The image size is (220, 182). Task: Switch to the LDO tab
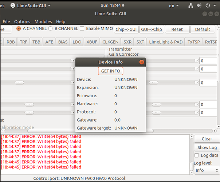pos(77,42)
